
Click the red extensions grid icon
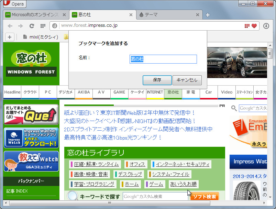[x=247, y=25]
